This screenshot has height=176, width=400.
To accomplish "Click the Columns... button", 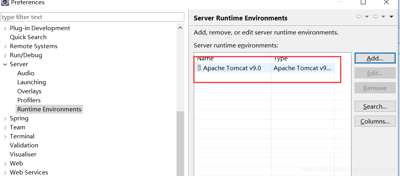I will pyautogui.click(x=375, y=122).
